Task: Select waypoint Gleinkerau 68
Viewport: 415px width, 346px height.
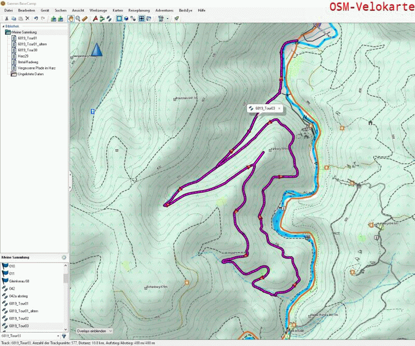Action: click(x=19, y=281)
